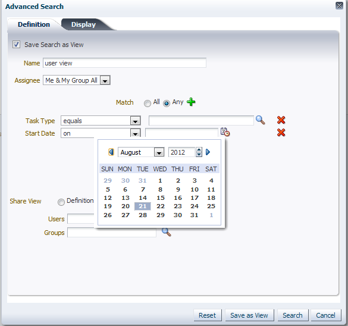Open Groups search magnifier icon
The height and width of the screenshot is (326, 348).
(166, 232)
